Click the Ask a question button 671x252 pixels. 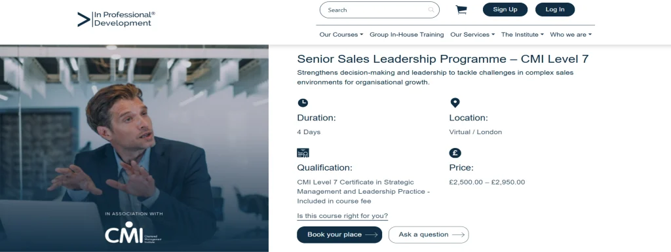(x=429, y=234)
